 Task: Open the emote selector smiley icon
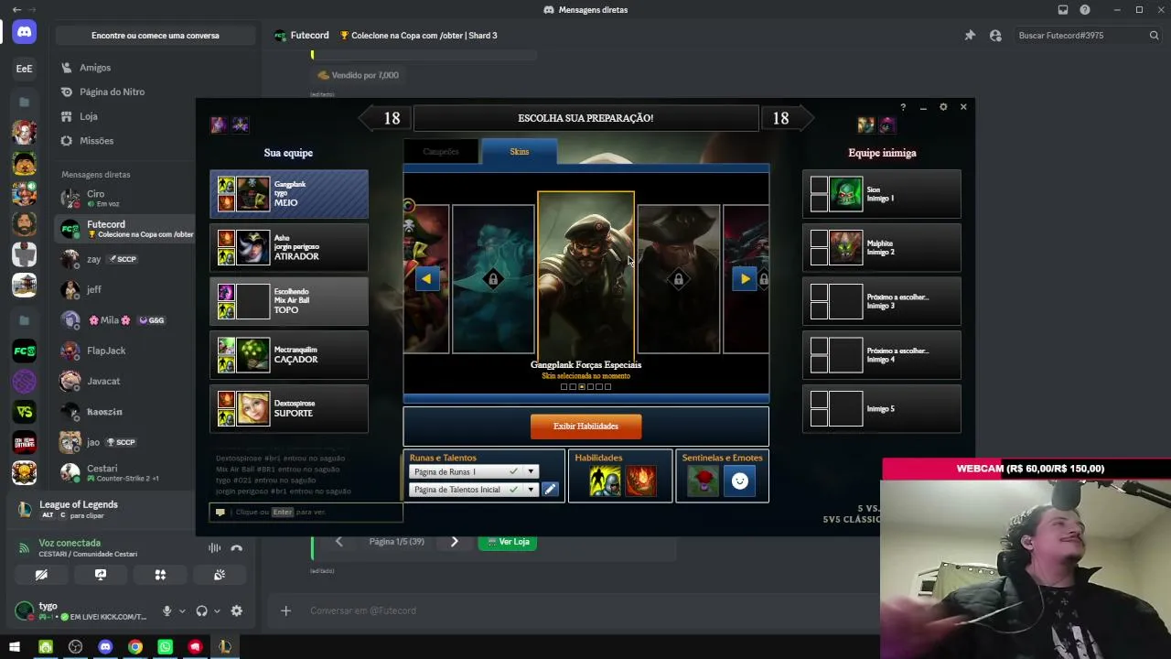pyautogui.click(x=740, y=481)
